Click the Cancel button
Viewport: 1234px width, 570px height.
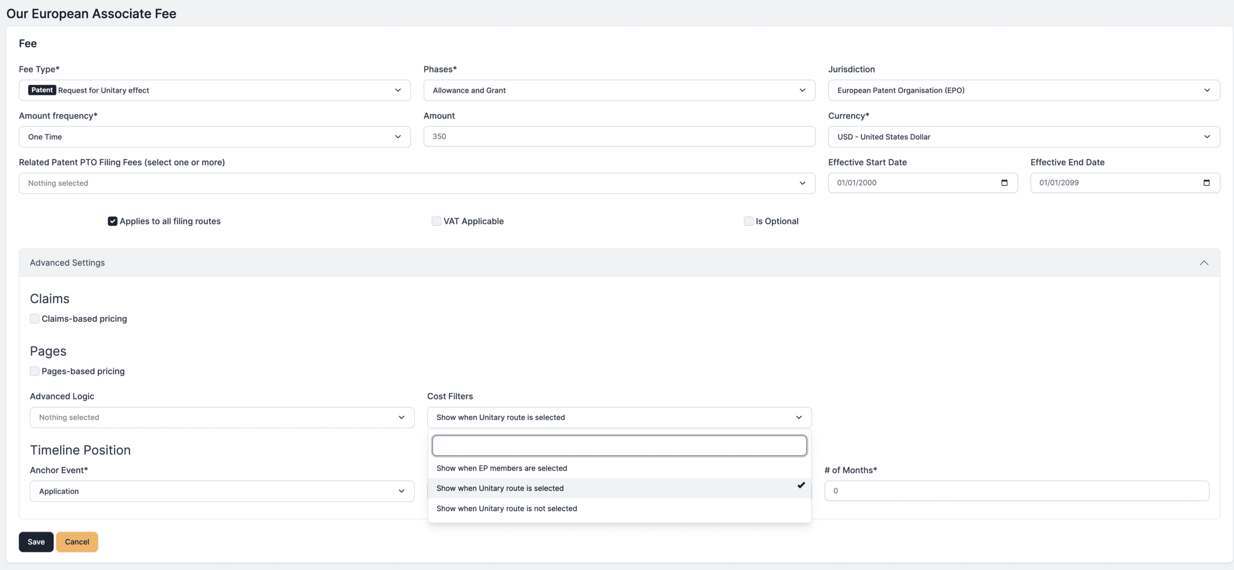coord(77,542)
